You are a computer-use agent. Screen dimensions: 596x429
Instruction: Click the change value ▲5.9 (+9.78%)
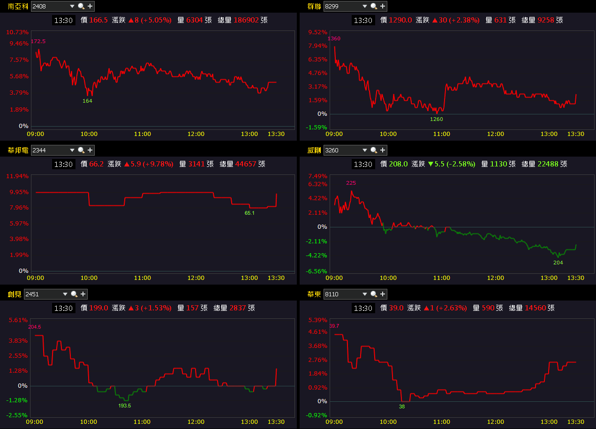[x=149, y=164]
